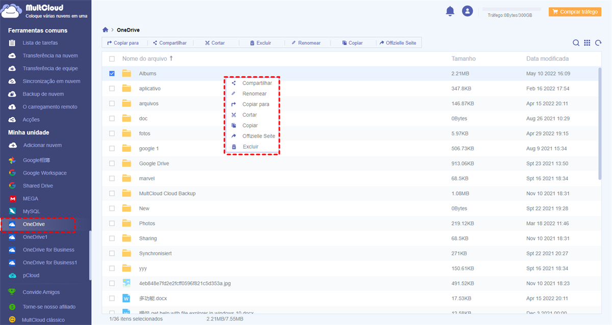Check the aplicativo folder checkbox
This screenshot has height=325, width=612.
pyautogui.click(x=112, y=88)
